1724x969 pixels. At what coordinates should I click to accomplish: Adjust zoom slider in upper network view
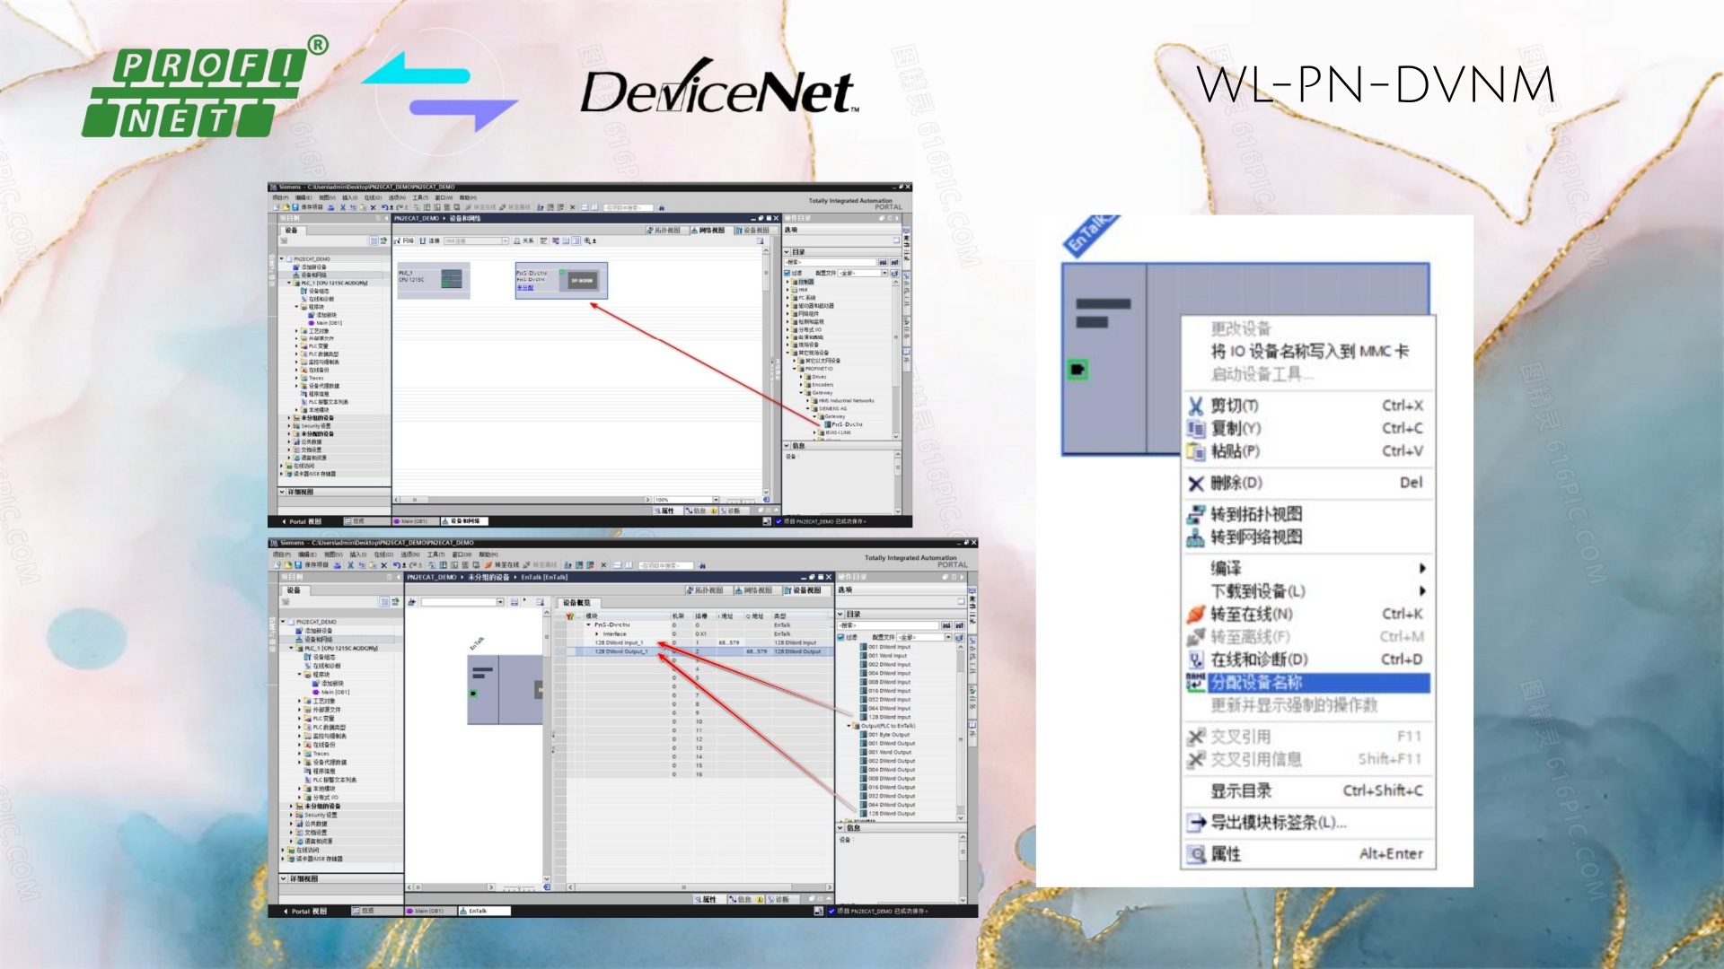tap(743, 500)
